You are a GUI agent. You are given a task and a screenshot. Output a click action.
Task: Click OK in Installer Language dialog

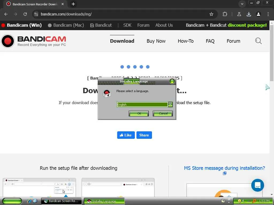(139, 113)
